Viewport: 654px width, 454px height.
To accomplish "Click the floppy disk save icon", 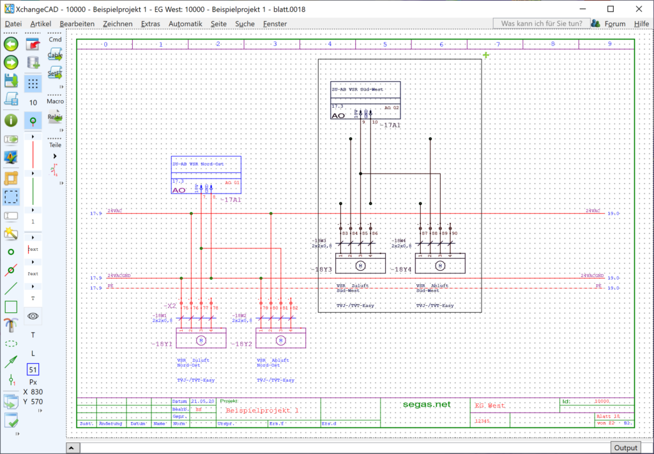I will pyautogui.click(x=11, y=80).
